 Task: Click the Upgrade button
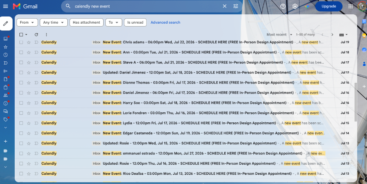click(x=329, y=6)
